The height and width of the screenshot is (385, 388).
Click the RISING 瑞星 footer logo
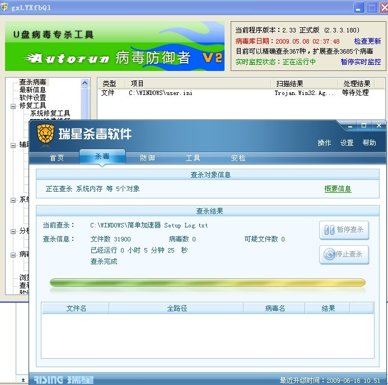tap(64, 380)
